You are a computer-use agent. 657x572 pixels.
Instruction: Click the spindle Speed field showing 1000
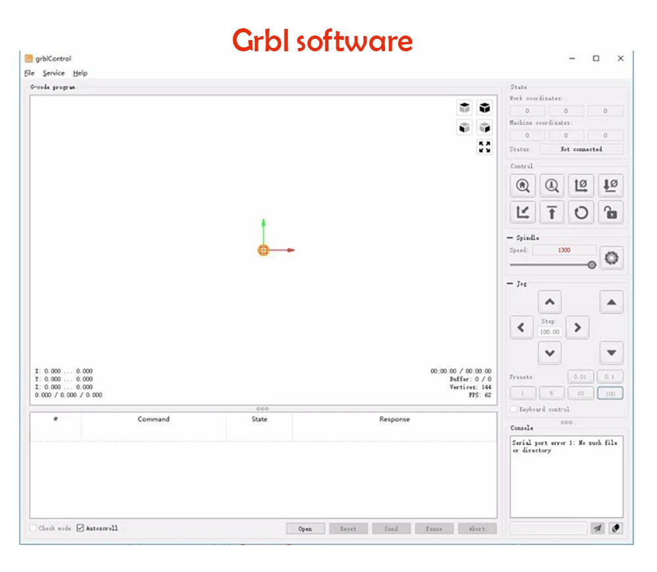click(x=564, y=250)
